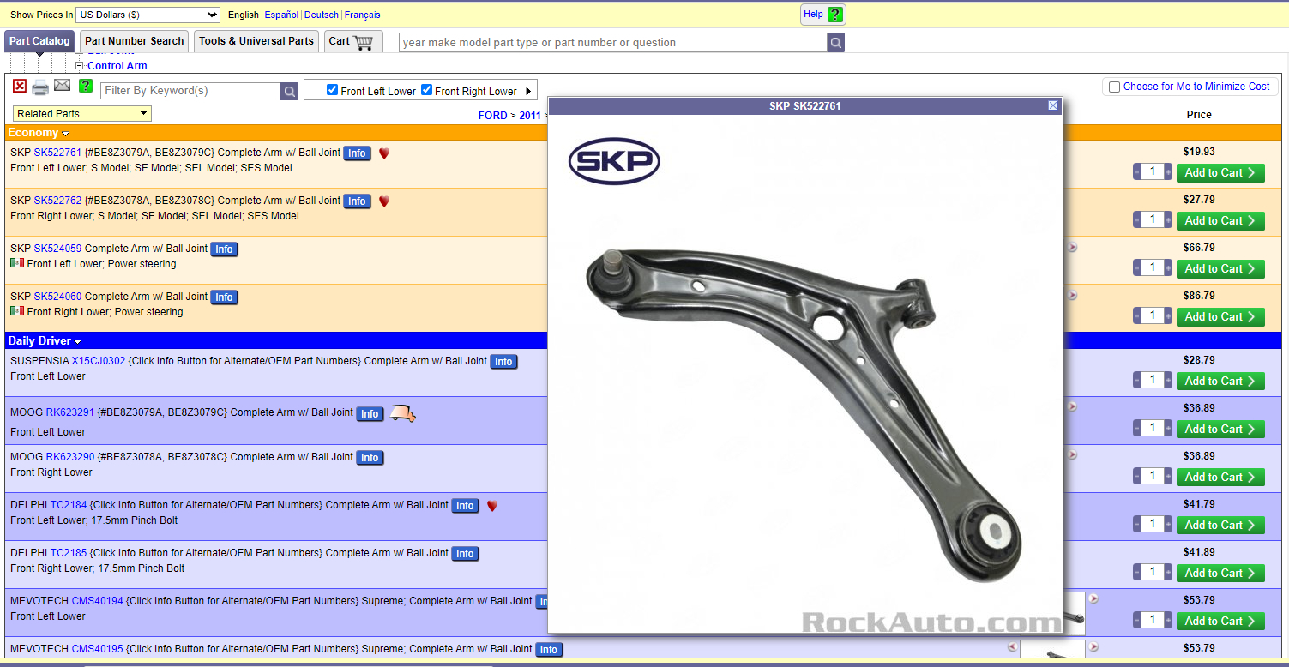The height and width of the screenshot is (667, 1289).
Task: Enable Choose for Me to Minimize Cost
Action: coord(1114,87)
